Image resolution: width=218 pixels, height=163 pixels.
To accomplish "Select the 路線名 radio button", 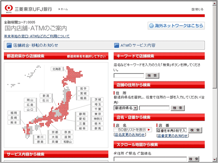I will click(x=139, y=153).
